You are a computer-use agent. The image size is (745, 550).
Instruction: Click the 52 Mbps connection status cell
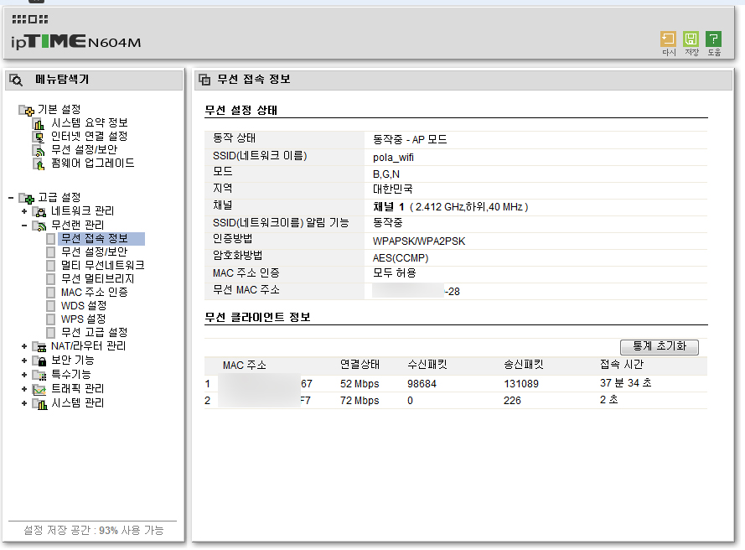pyautogui.click(x=360, y=384)
